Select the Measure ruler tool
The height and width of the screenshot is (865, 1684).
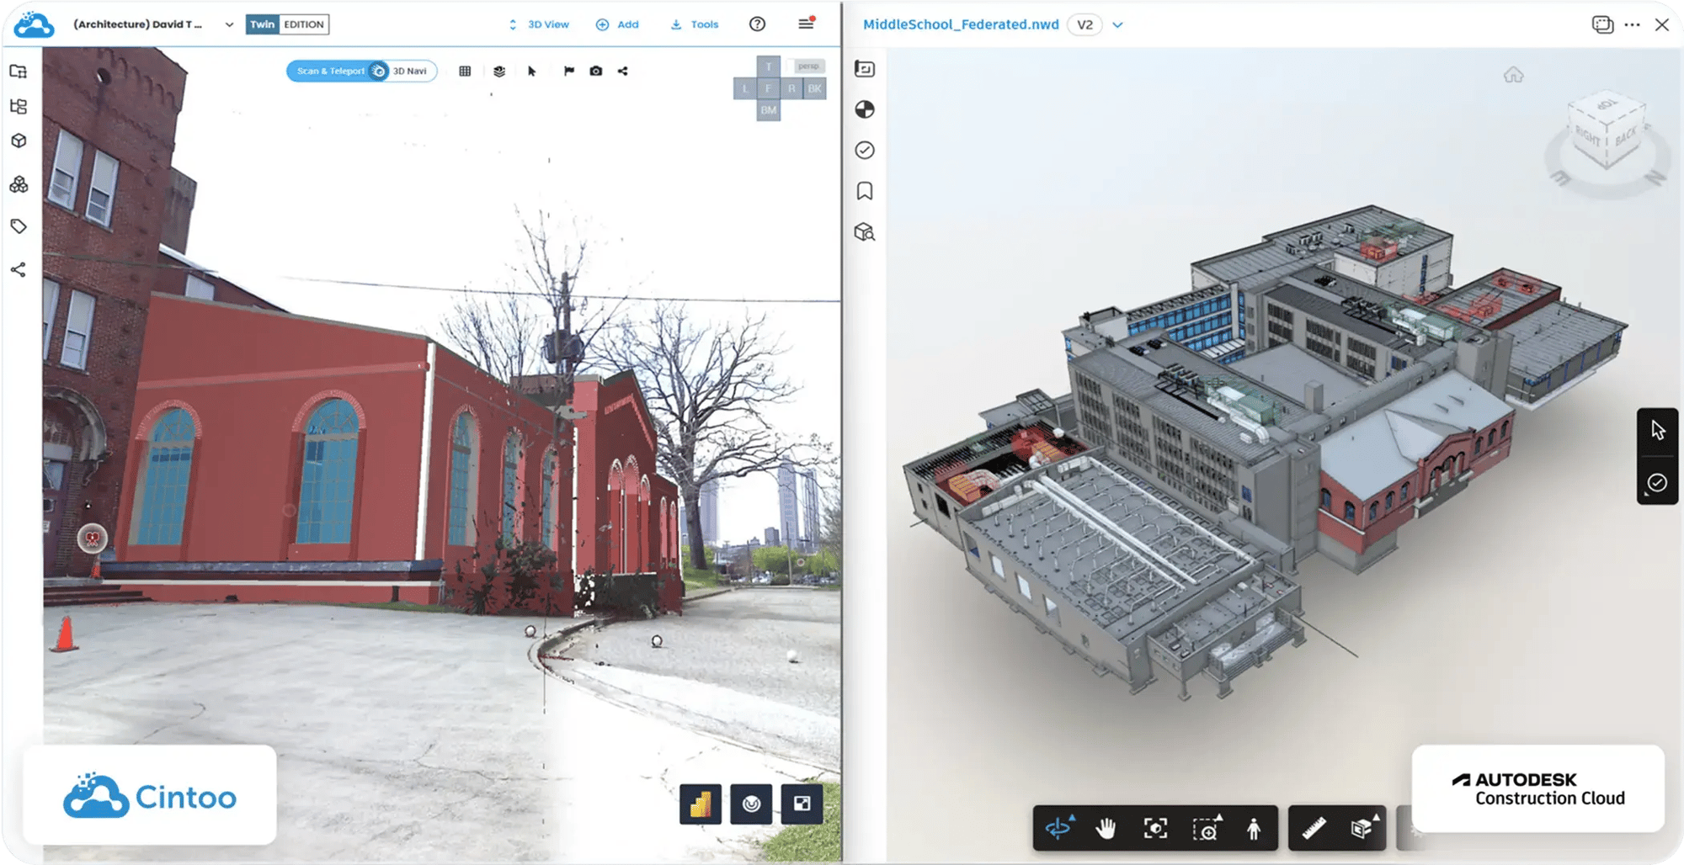pos(1314,828)
